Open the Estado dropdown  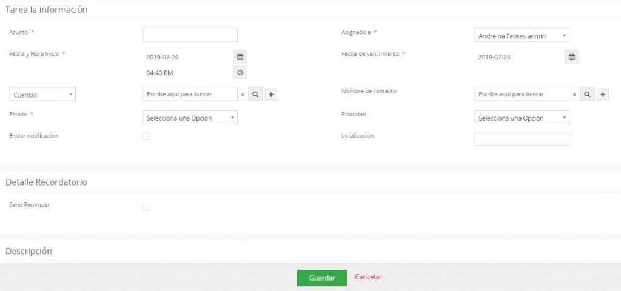[190, 118]
